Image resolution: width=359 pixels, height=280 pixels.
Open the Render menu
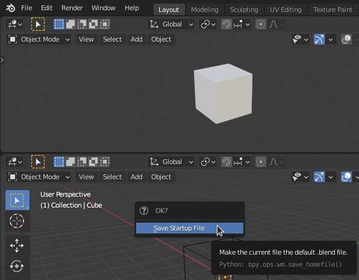[x=72, y=8]
